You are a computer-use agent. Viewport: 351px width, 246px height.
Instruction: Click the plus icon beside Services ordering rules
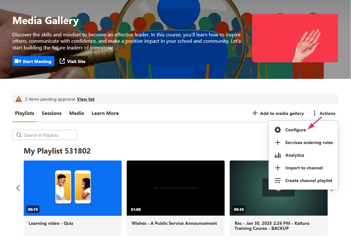pos(278,142)
